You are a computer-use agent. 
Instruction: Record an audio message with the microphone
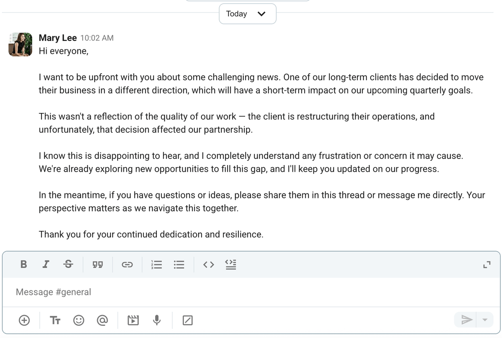157,320
